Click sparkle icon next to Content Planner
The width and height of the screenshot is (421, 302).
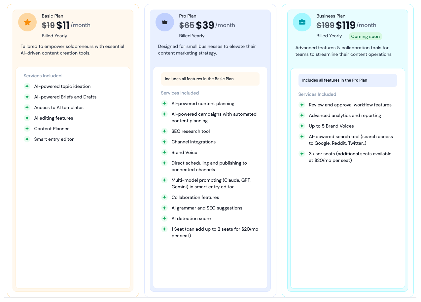click(x=27, y=129)
